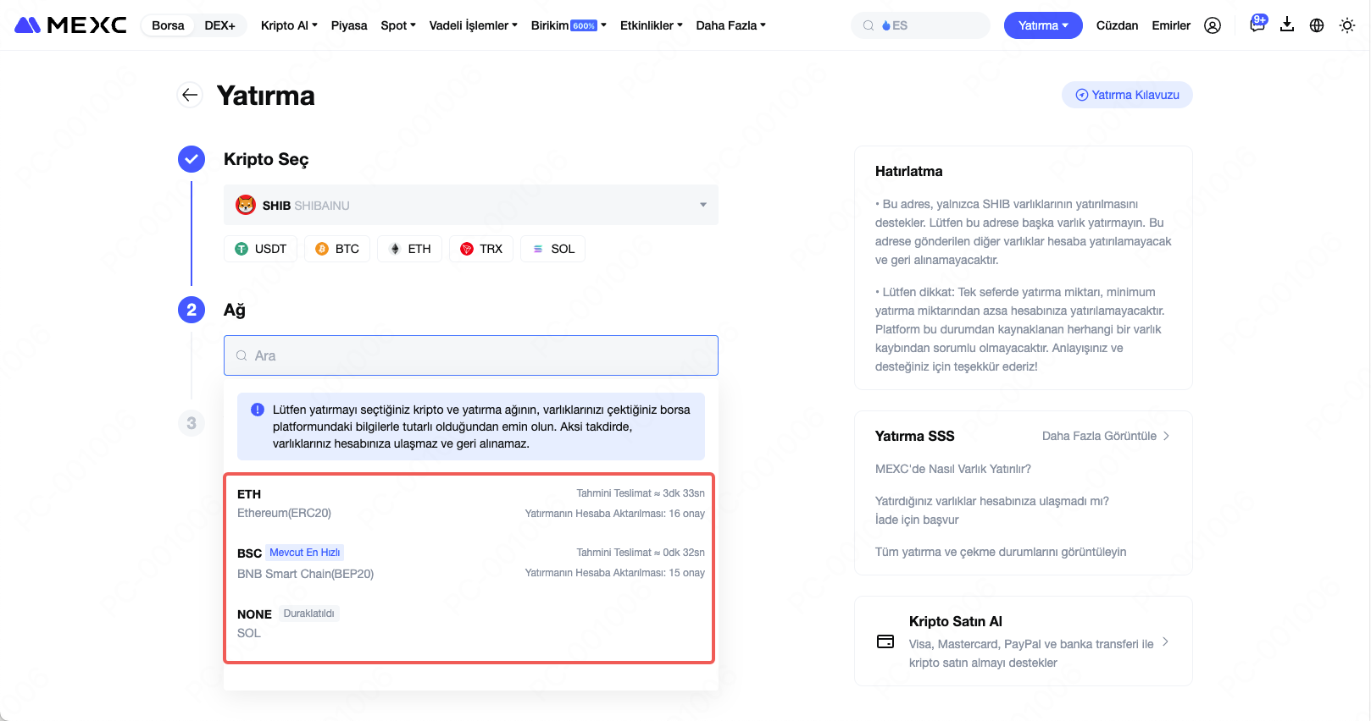Go back with the arrow beside Yatırma
The height and width of the screenshot is (721, 1371).
[190, 95]
